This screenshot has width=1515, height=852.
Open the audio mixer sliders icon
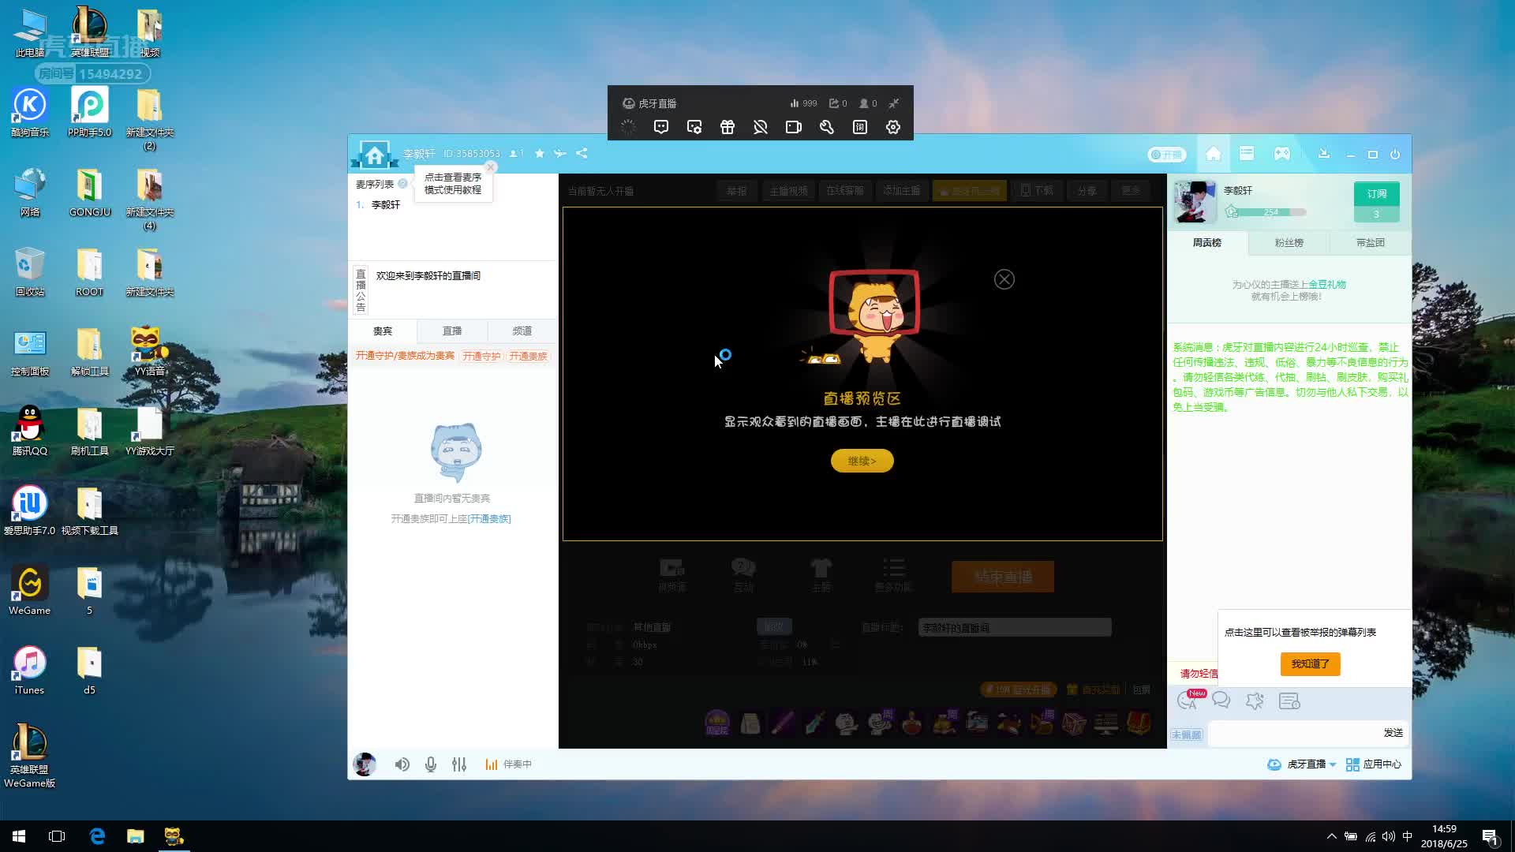point(459,764)
